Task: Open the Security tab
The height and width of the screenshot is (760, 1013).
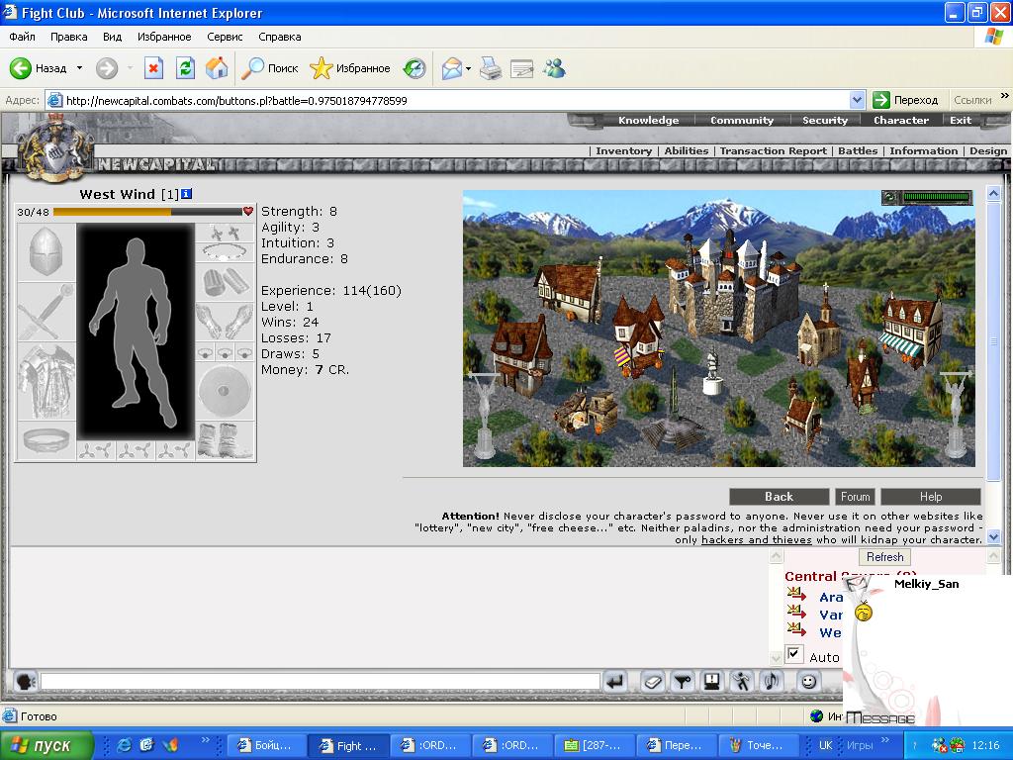Action: tap(825, 120)
